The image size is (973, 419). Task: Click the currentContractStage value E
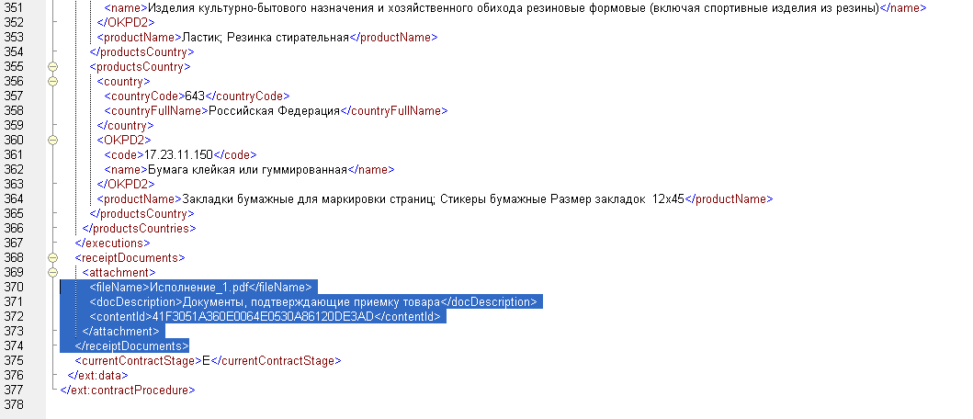207,360
